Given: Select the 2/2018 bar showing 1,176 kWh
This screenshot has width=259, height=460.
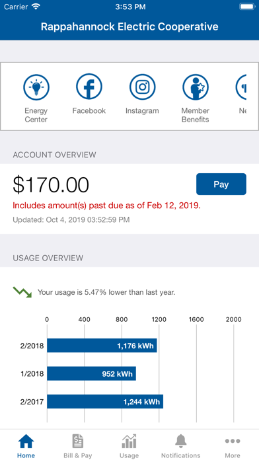Looking at the screenshot, I should coord(102,346).
